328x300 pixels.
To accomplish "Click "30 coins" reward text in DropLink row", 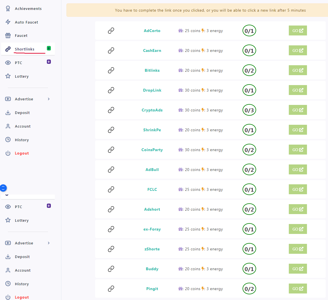I will point(193,90).
